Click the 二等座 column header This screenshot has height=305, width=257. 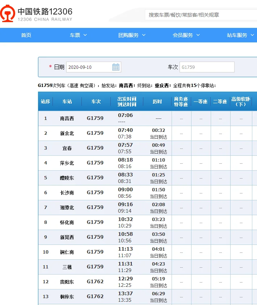pyautogui.click(x=220, y=101)
